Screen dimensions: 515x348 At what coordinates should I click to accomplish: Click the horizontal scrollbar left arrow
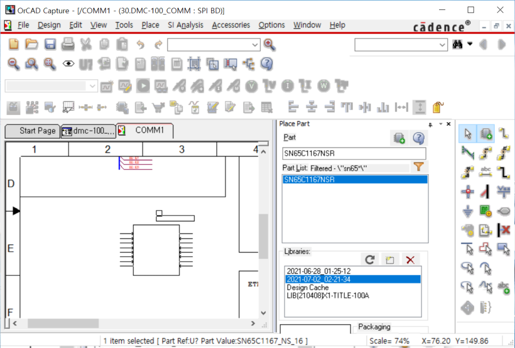pyautogui.click(x=15, y=323)
